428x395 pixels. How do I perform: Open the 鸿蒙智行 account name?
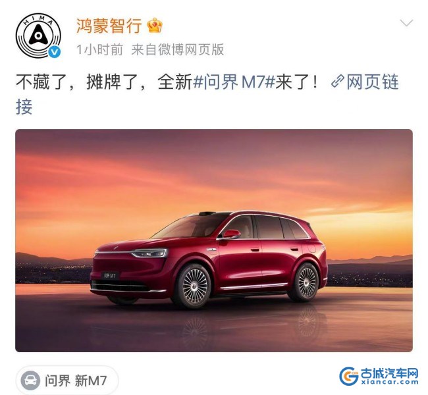pyautogui.click(x=109, y=26)
